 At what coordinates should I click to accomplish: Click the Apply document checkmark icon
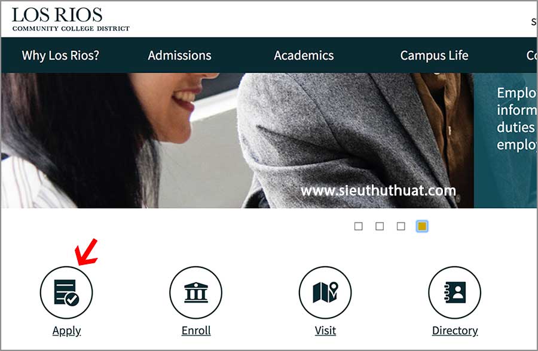tap(66, 292)
